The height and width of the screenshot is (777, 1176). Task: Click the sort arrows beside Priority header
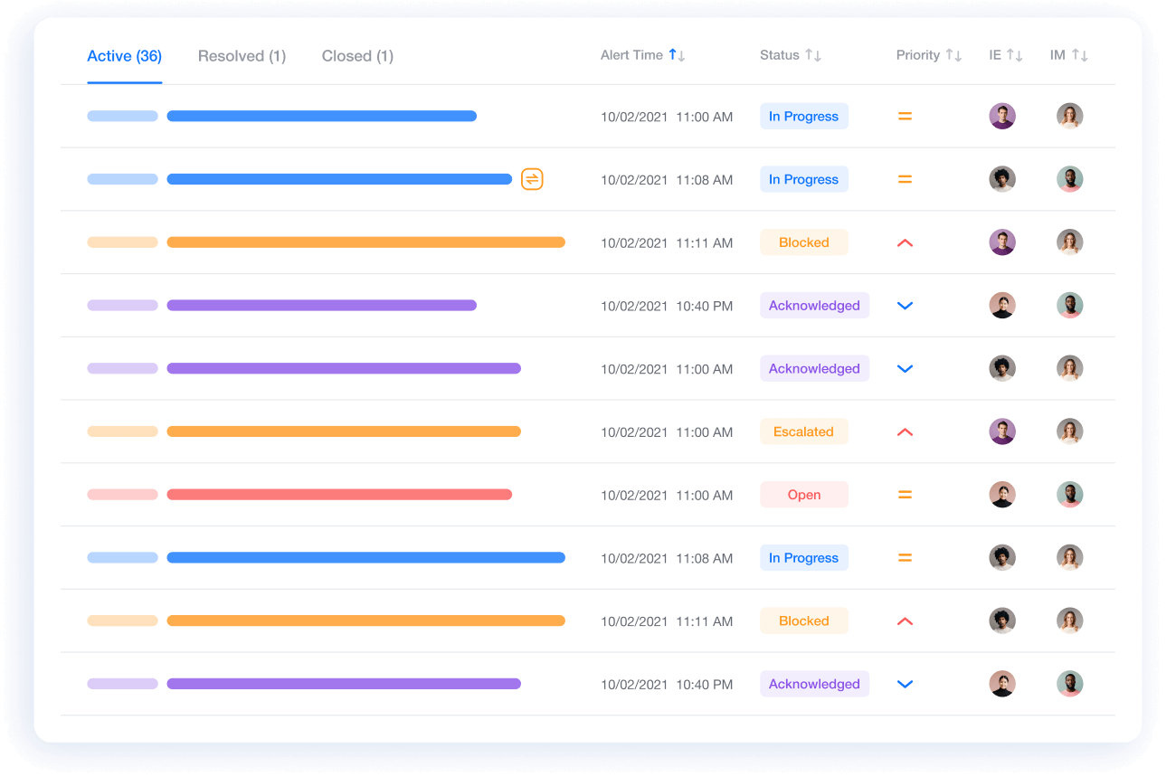[953, 55]
